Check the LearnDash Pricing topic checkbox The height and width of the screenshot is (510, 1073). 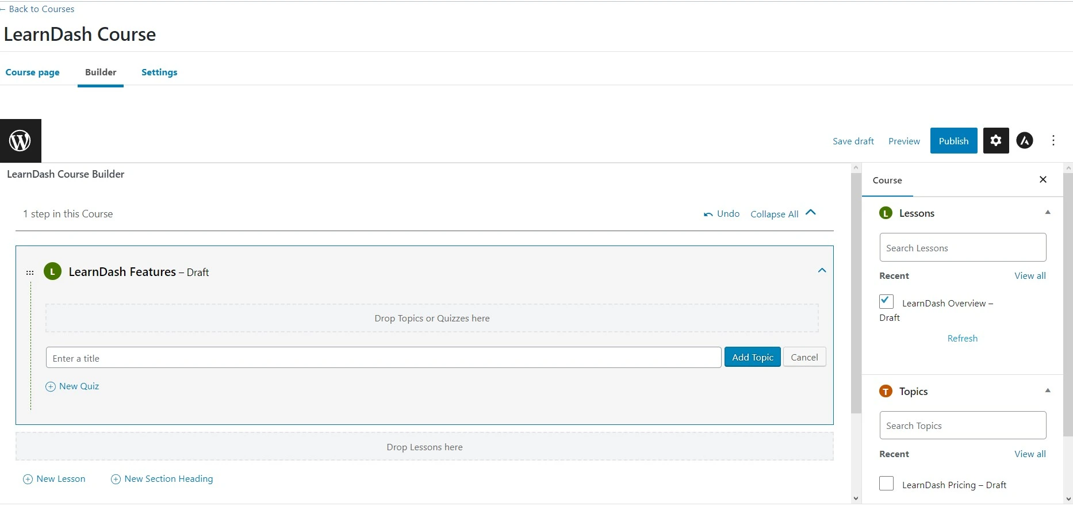pos(886,484)
